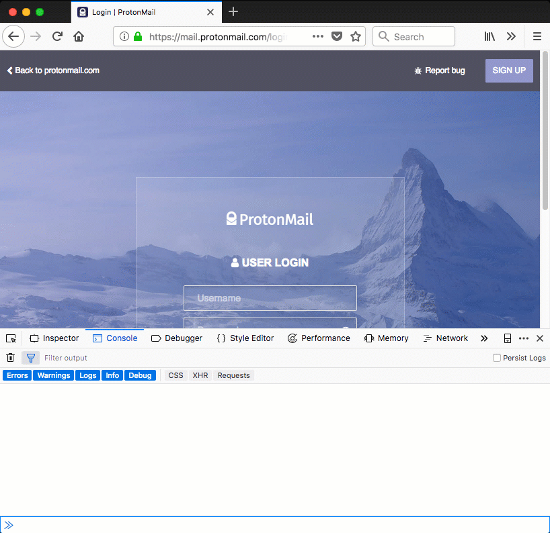Toggle Responsive Design Mode icon
The height and width of the screenshot is (533, 550).
507,338
